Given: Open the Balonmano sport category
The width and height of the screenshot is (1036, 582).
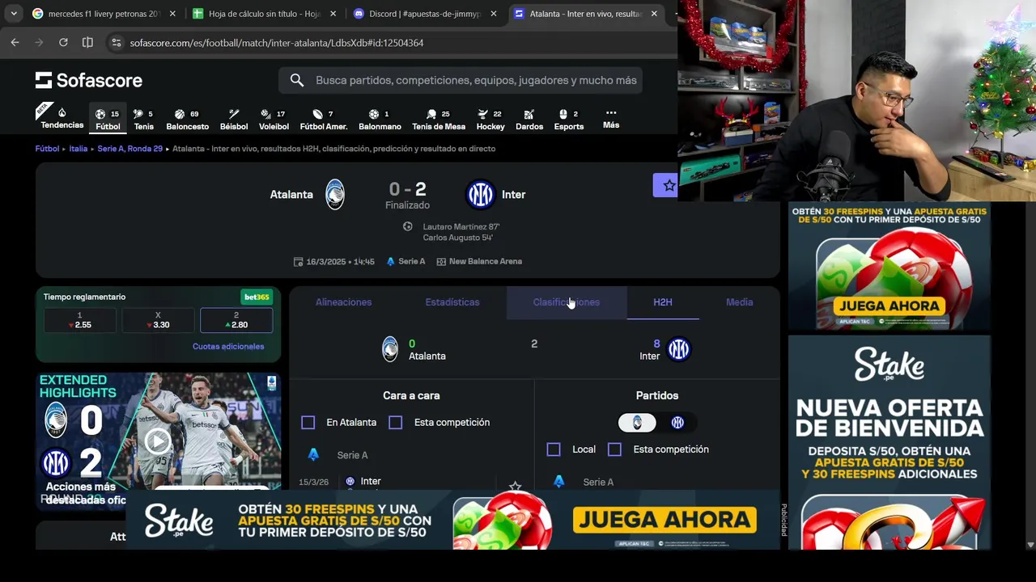Looking at the screenshot, I should pos(380,119).
